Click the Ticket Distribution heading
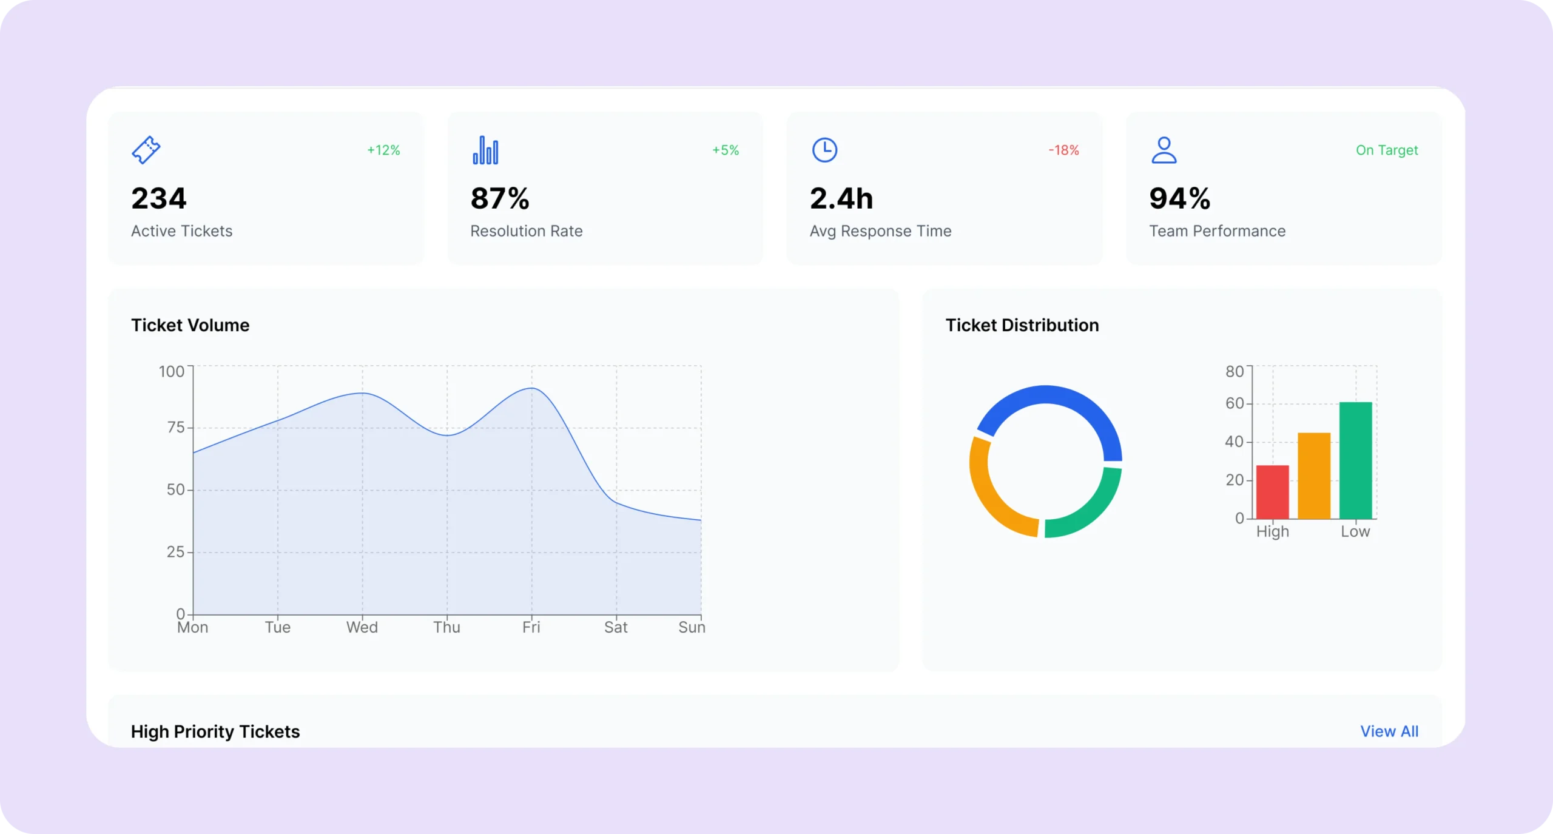The height and width of the screenshot is (834, 1553). click(x=1022, y=325)
